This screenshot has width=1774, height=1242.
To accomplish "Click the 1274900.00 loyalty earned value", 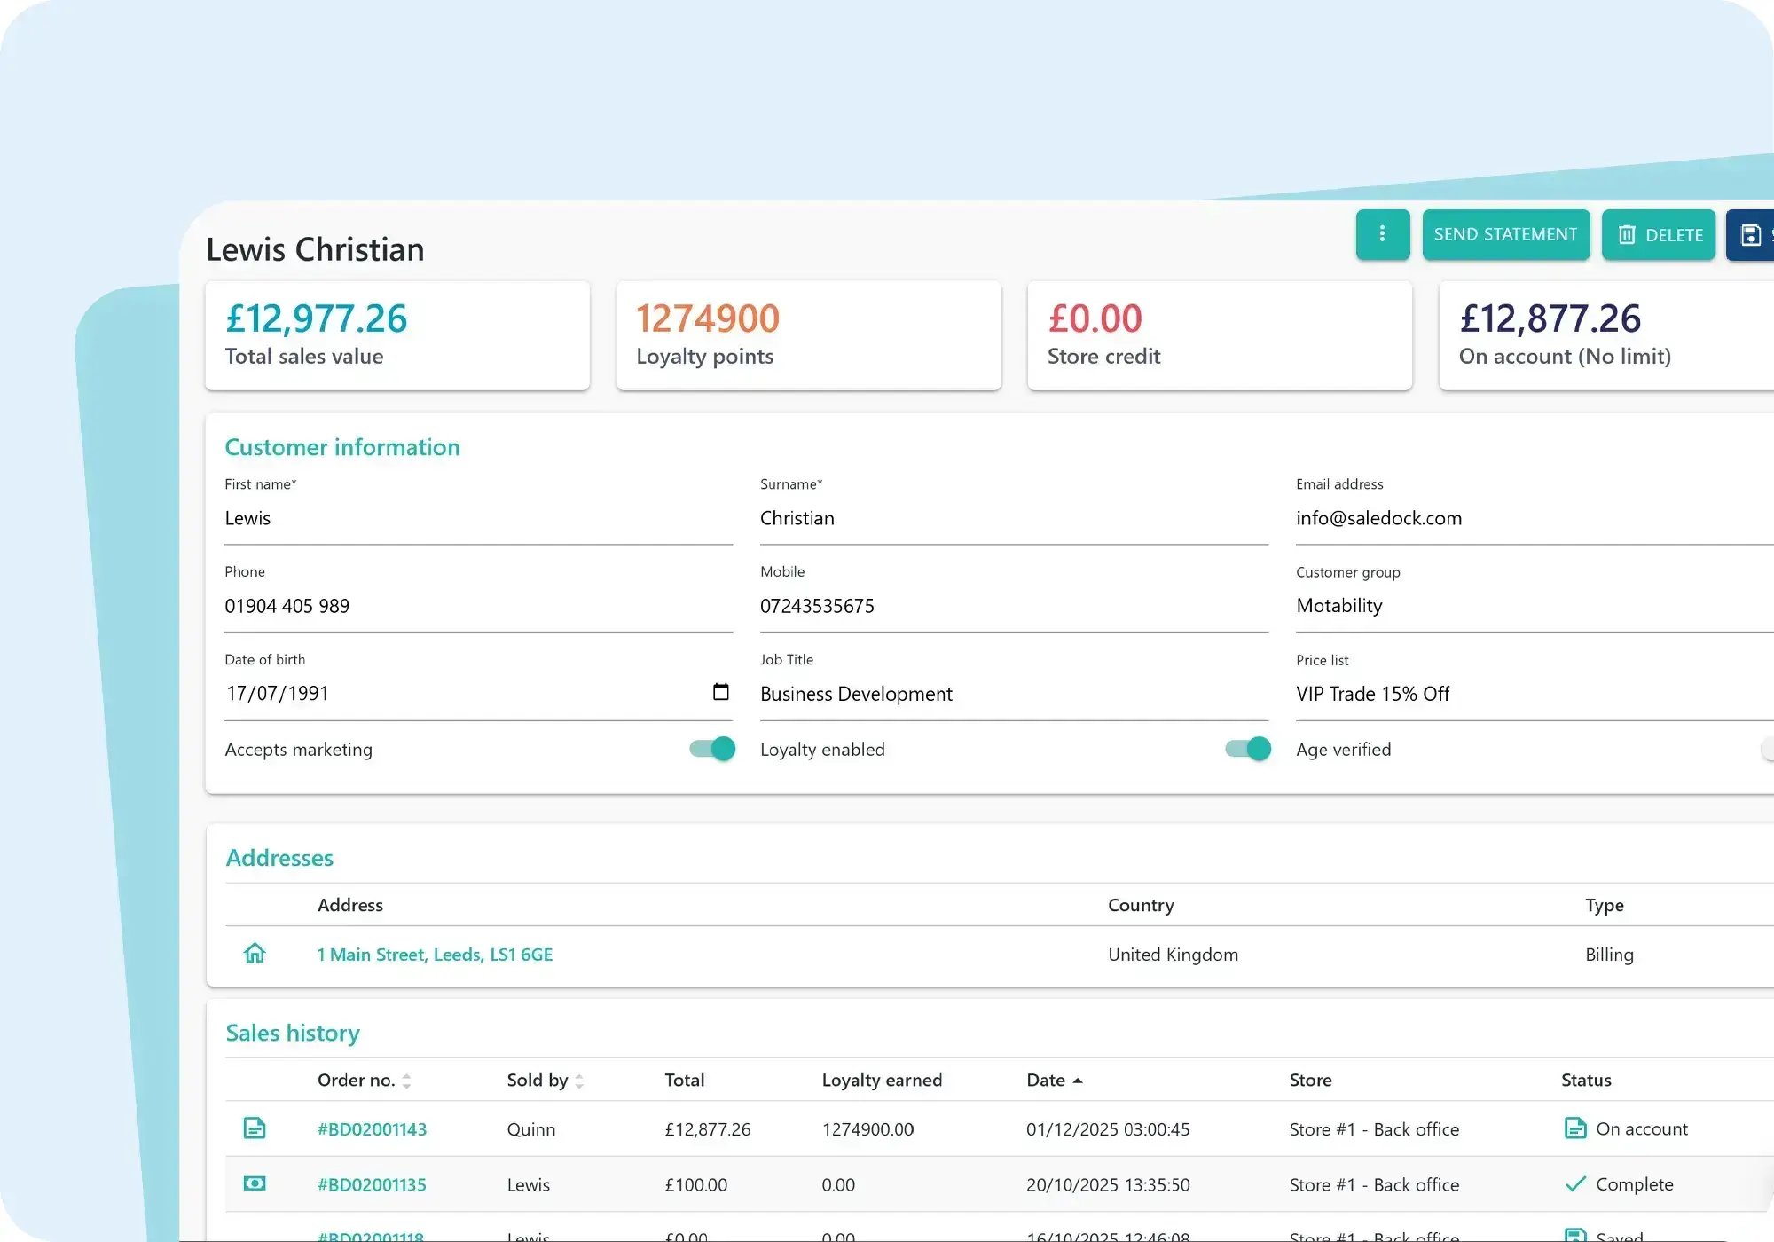I will (867, 1129).
